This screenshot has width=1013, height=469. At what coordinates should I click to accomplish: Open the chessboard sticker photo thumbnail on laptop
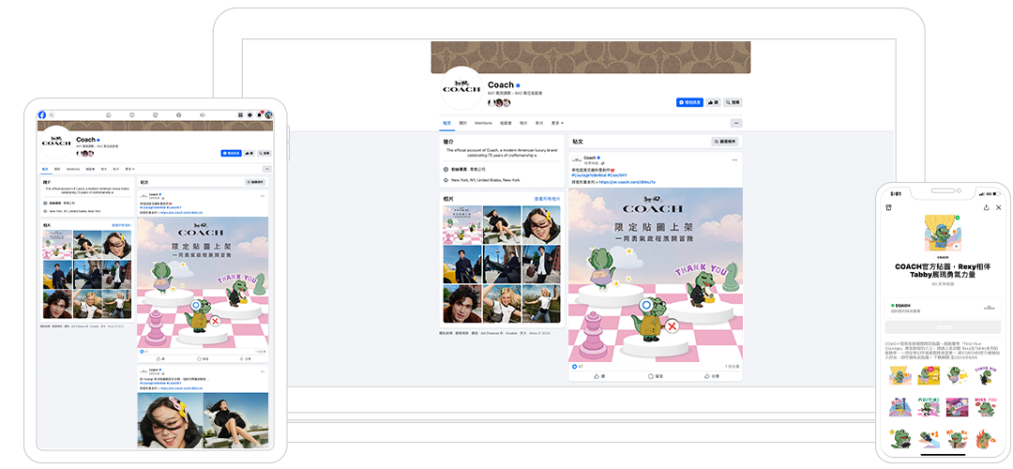point(461,224)
